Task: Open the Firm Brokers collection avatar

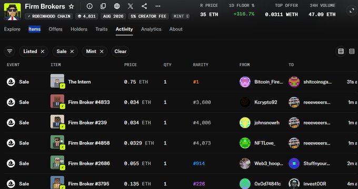Action: 12,12
